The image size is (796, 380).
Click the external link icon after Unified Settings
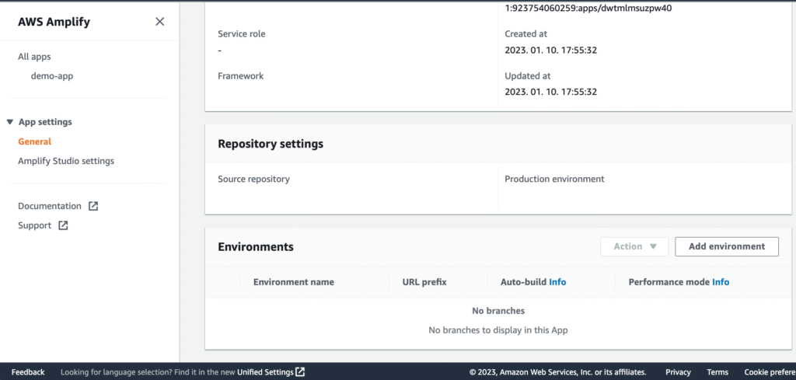[x=300, y=372]
